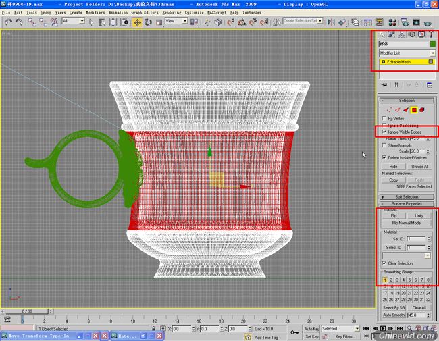
Task: Expand the Soft Selection rollout
Action: click(407, 196)
